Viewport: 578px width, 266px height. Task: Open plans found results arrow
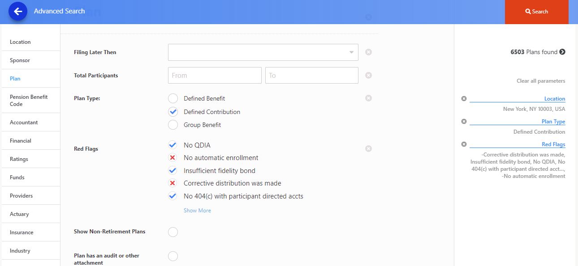coord(562,52)
